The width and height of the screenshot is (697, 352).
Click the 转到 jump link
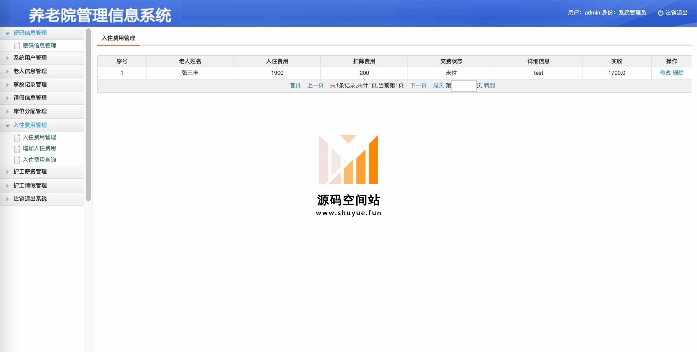click(489, 85)
